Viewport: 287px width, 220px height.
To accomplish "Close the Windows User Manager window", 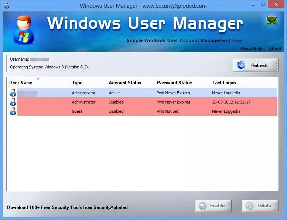I will 276,4.
